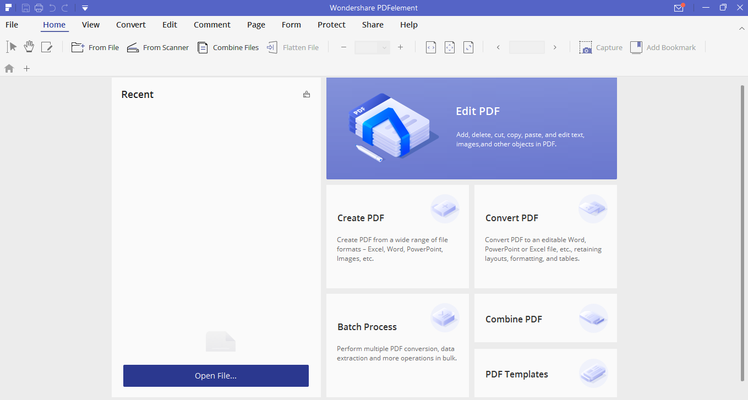Click the page number input field
Screen dimensions: 748x400
tap(527, 47)
